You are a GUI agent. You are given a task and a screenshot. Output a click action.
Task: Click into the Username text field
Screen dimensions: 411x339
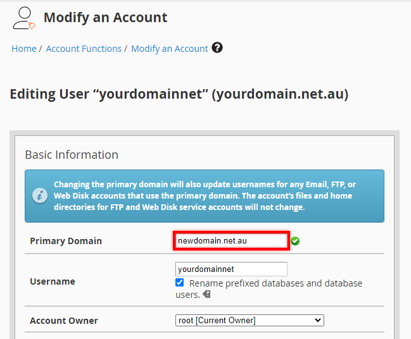point(231,269)
